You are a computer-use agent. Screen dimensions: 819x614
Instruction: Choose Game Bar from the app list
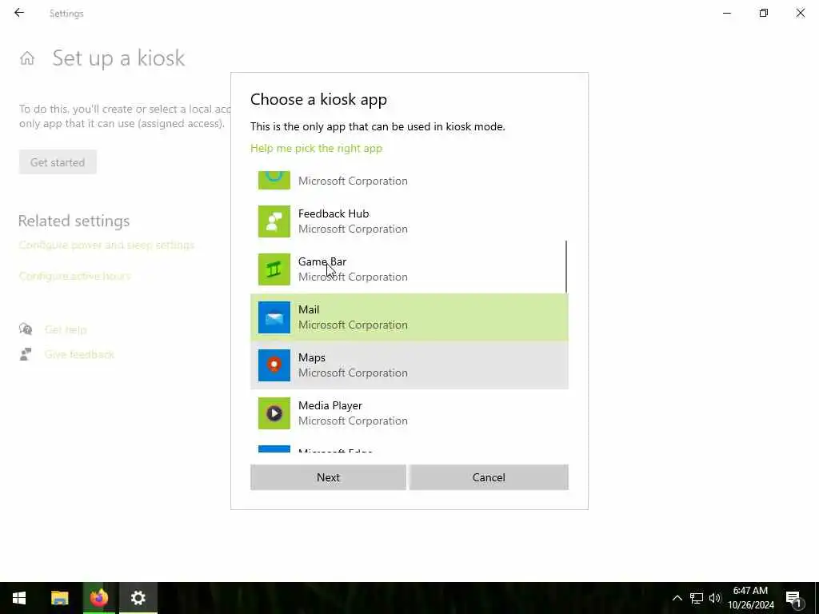click(x=409, y=269)
